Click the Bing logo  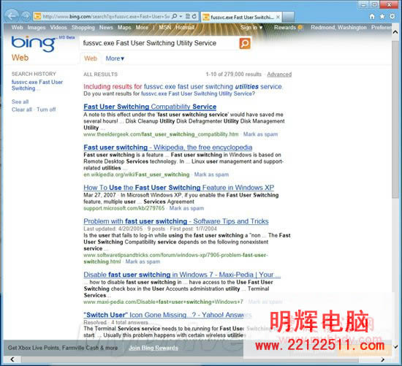(34, 44)
